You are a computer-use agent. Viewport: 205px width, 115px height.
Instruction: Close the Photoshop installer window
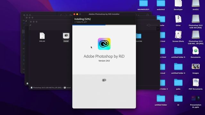[74, 14]
